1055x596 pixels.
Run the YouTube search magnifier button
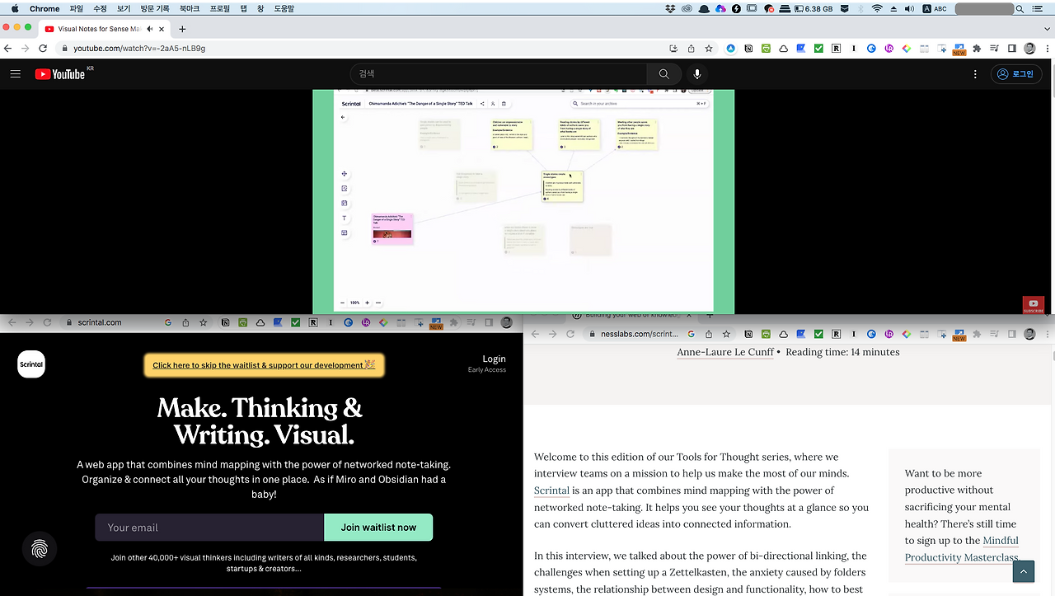663,73
